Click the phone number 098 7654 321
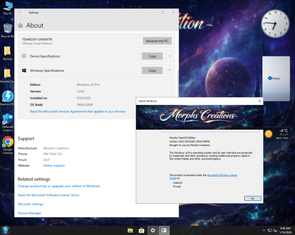The height and width of the screenshot is (235, 295). point(53,154)
